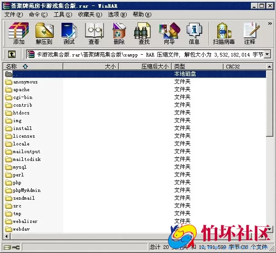The width and height of the screenshot is (276, 253).
Task: Click the Info (信息) toolbar icon
Action: [194, 33]
